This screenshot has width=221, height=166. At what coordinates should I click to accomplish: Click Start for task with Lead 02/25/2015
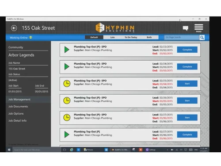187,84
